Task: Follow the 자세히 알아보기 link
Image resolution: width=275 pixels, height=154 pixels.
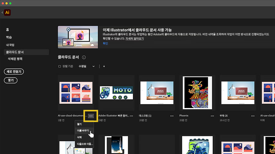Action: [134, 39]
